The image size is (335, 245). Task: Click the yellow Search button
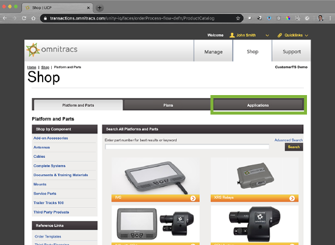[x=294, y=147]
